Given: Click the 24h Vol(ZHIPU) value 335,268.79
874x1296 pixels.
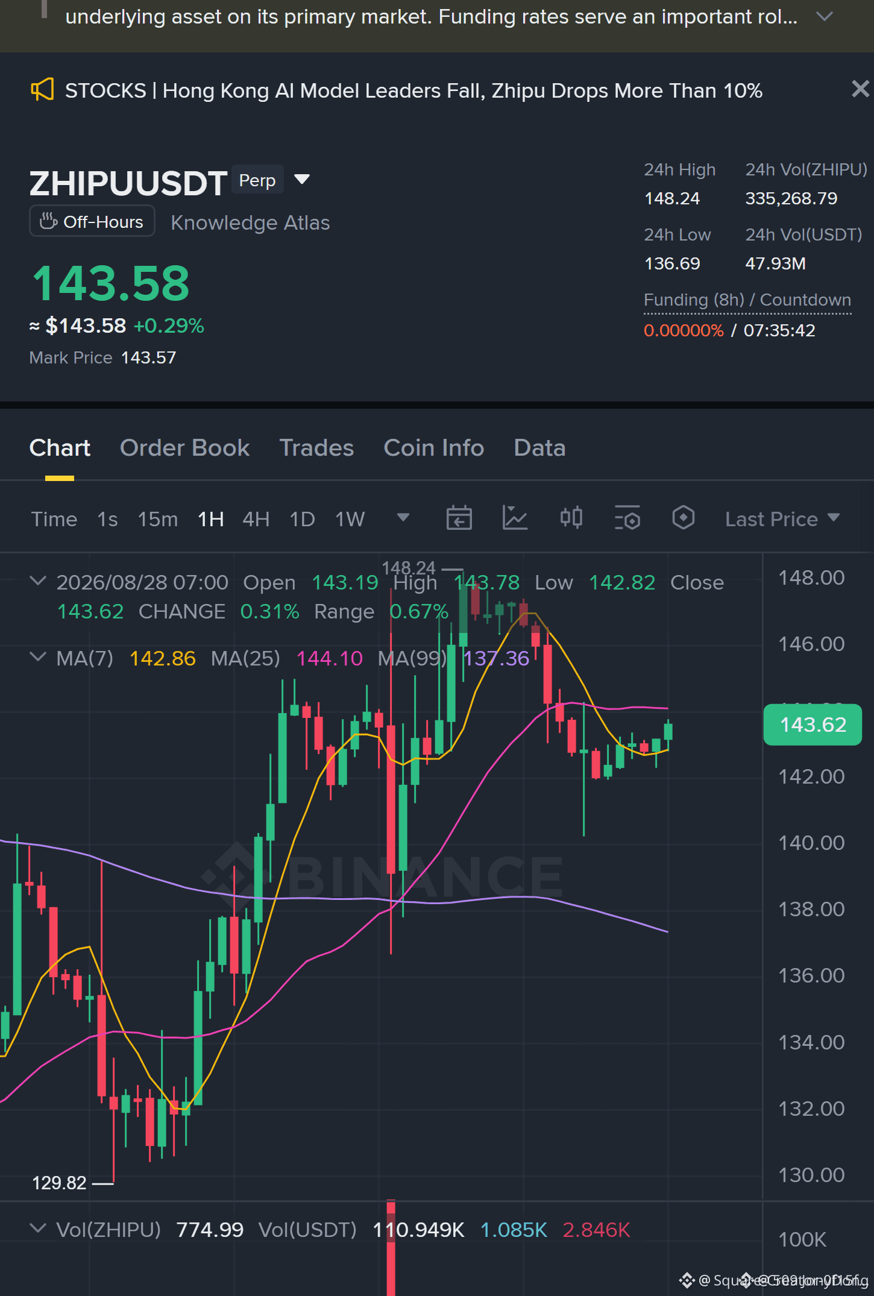Looking at the screenshot, I should tap(791, 198).
